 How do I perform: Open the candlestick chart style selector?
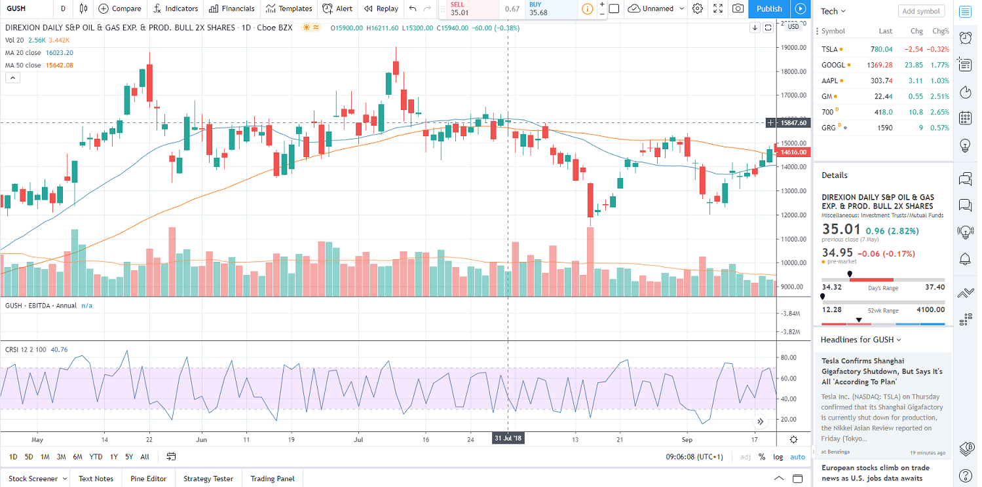[x=83, y=9]
